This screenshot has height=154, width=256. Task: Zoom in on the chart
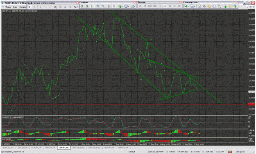coord(98,6)
